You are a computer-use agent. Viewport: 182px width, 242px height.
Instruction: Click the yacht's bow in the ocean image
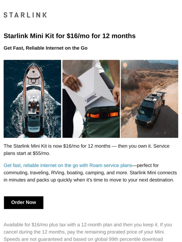[34, 66]
